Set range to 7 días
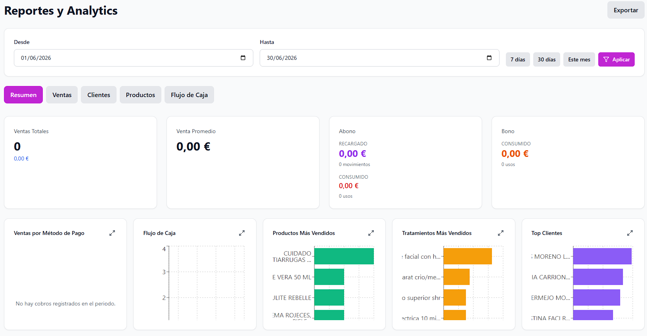 [x=518, y=59]
